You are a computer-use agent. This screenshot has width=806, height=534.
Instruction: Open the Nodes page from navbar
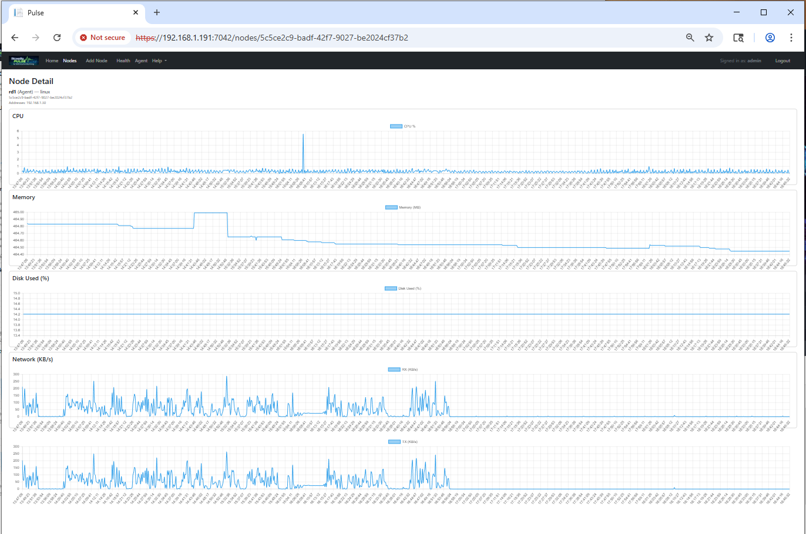pyautogui.click(x=70, y=61)
